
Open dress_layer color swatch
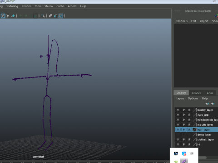(x=195, y=134)
